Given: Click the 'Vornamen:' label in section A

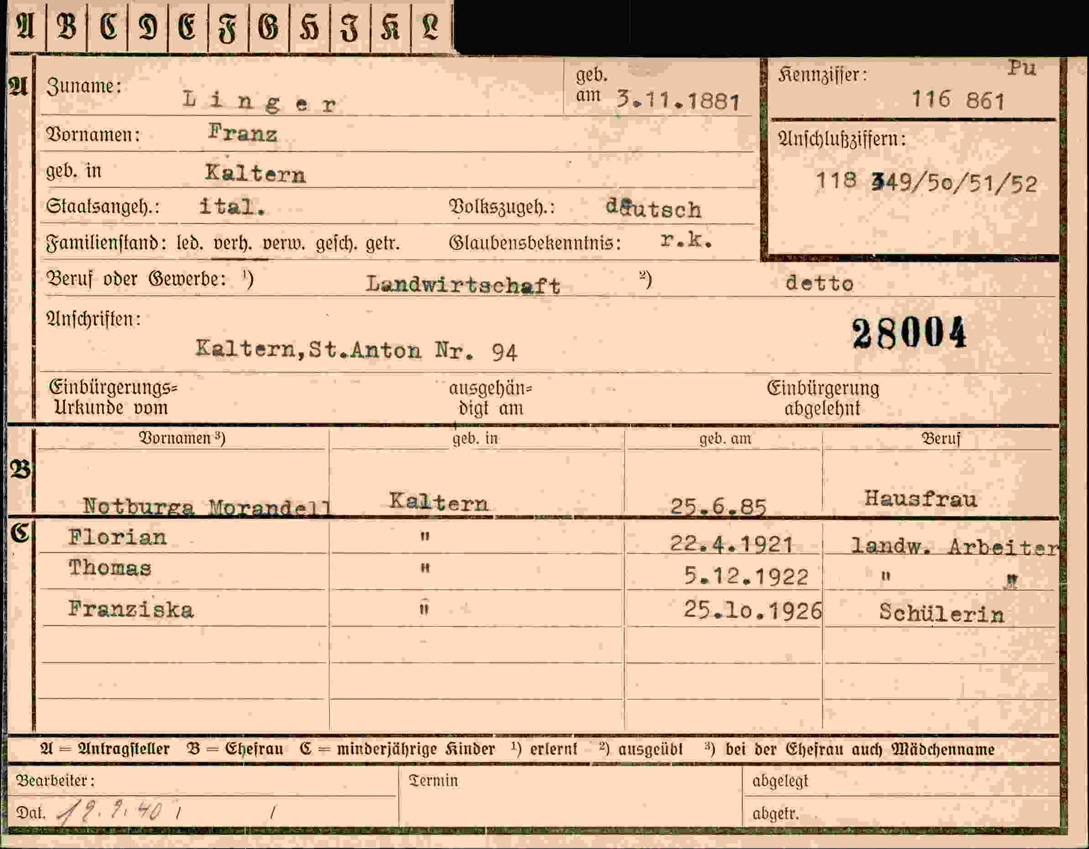Looking at the screenshot, I should [93, 135].
